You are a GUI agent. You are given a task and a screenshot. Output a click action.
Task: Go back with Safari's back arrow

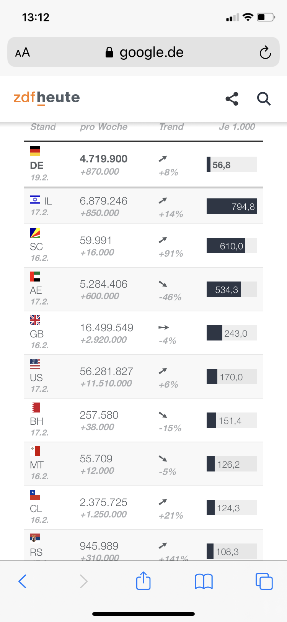(x=23, y=581)
